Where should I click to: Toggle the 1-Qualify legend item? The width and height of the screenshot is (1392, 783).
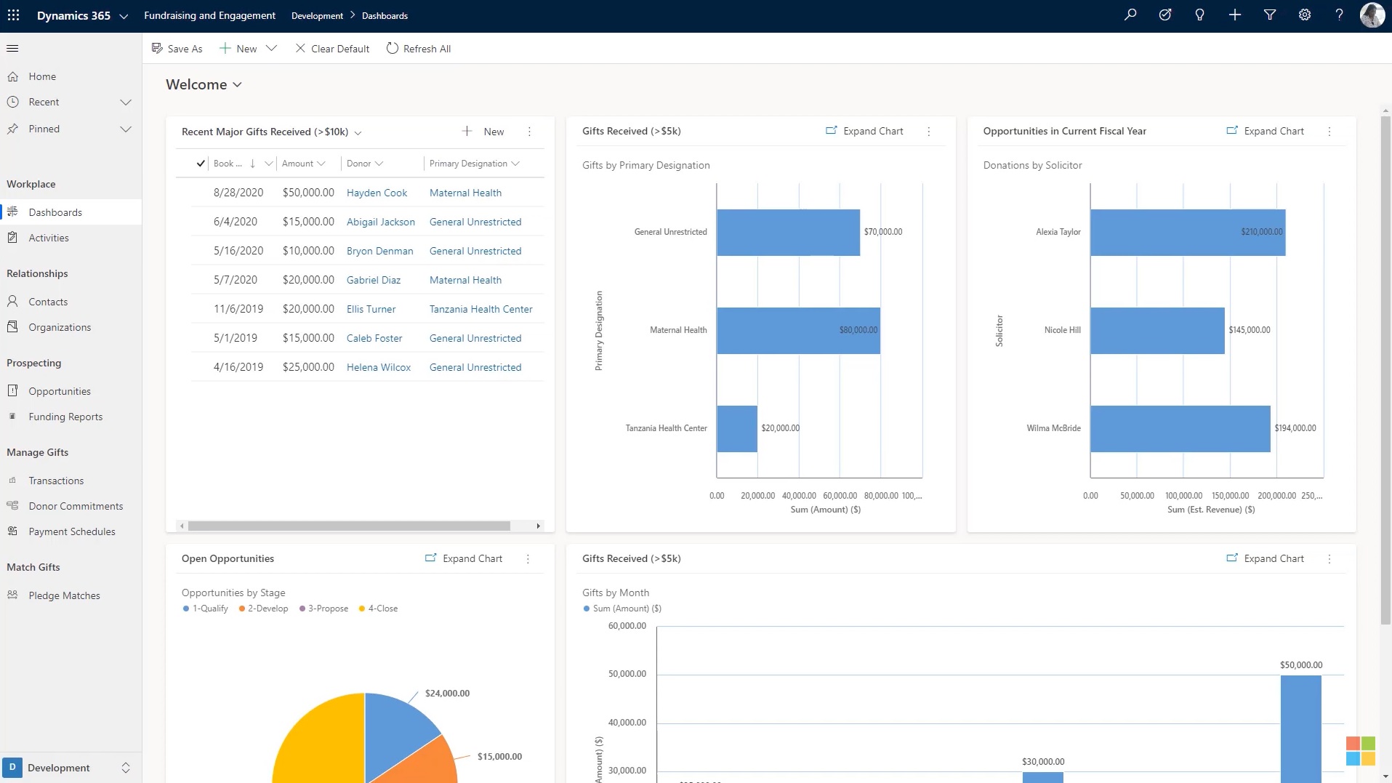click(206, 609)
